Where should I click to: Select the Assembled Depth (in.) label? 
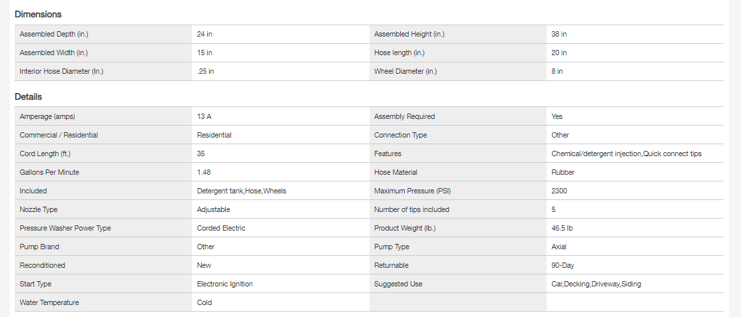pos(55,34)
